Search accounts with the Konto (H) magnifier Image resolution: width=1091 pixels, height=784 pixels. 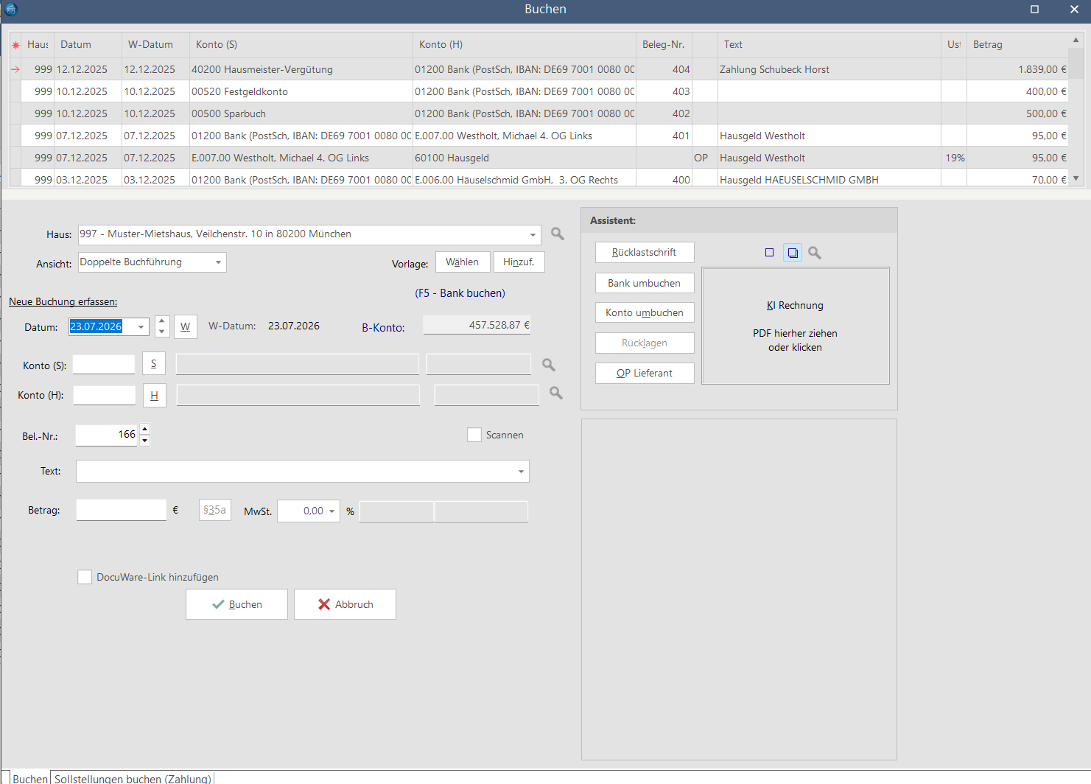click(556, 393)
